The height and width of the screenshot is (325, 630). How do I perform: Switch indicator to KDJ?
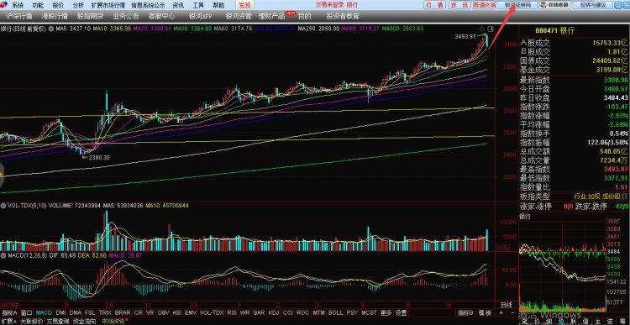(274, 312)
